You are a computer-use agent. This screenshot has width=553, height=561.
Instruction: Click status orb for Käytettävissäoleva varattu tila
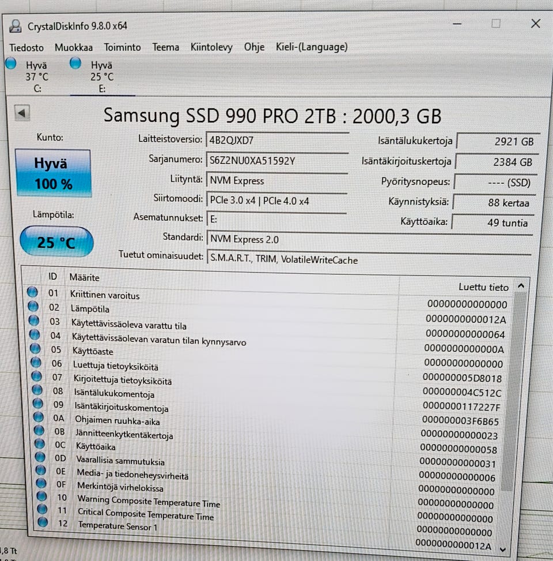point(33,320)
